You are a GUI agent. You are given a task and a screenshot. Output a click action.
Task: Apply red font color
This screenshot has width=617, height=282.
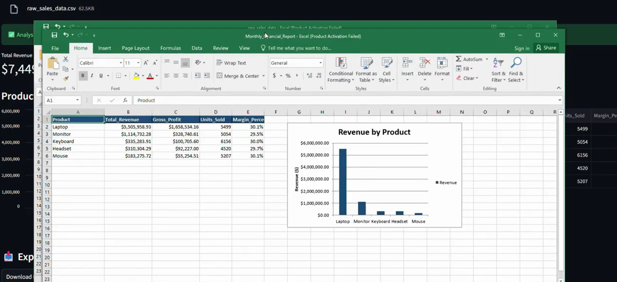150,76
